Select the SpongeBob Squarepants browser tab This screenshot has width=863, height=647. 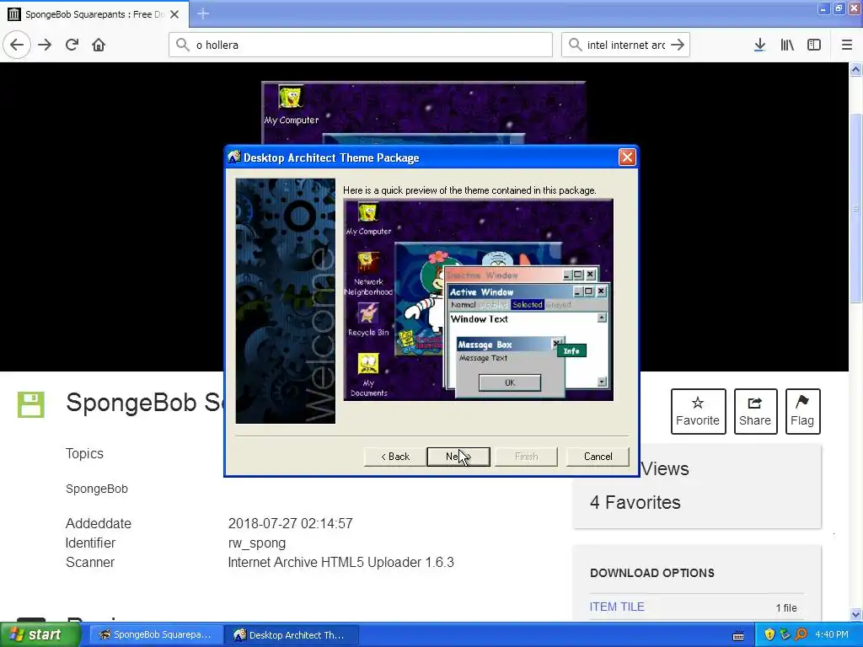[x=94, y=14]
